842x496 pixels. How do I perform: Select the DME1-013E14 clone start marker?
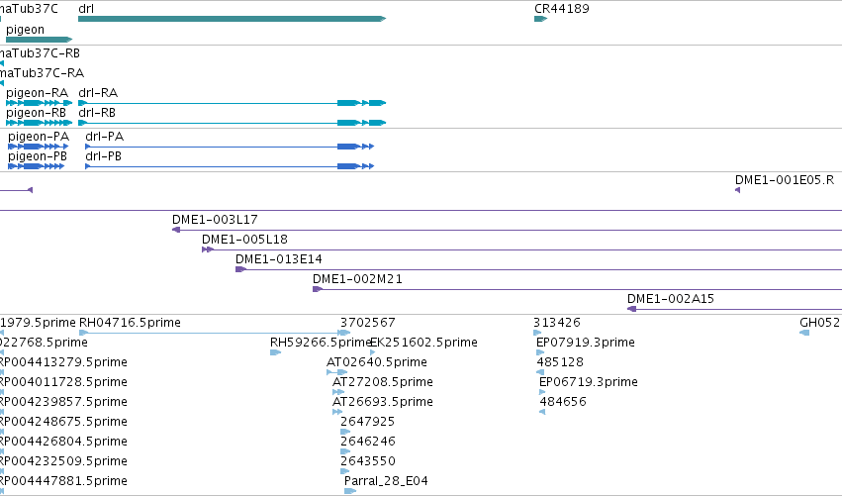coord(240,269)
